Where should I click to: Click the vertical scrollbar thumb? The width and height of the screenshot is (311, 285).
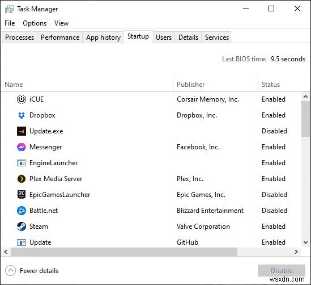(305, 119)
